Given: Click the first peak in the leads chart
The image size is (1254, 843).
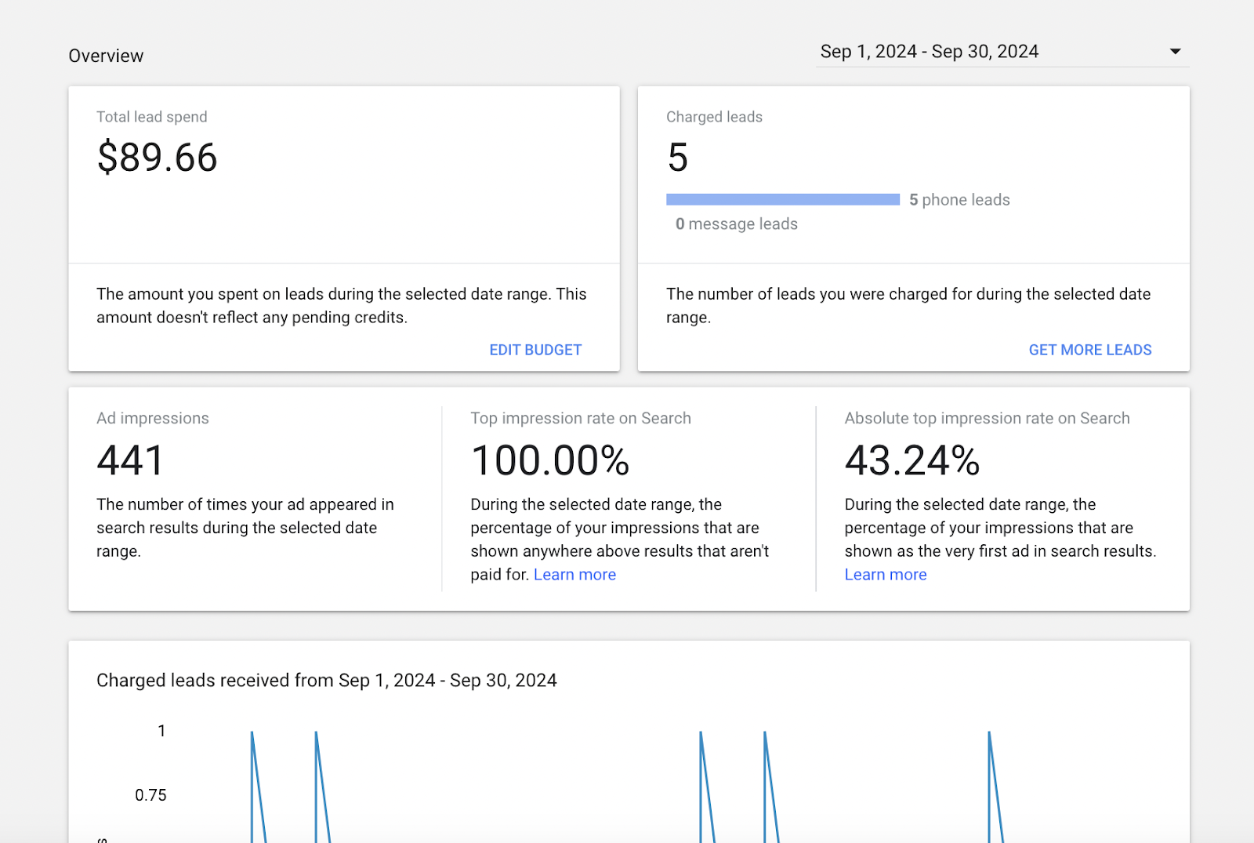Looking at the screenshot, I should (252, 732).
